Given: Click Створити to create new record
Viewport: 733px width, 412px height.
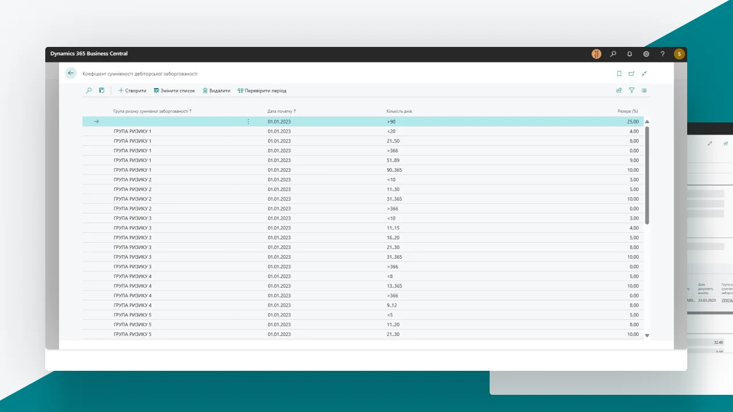Looking at the screenshot, I should pos(132,90).
